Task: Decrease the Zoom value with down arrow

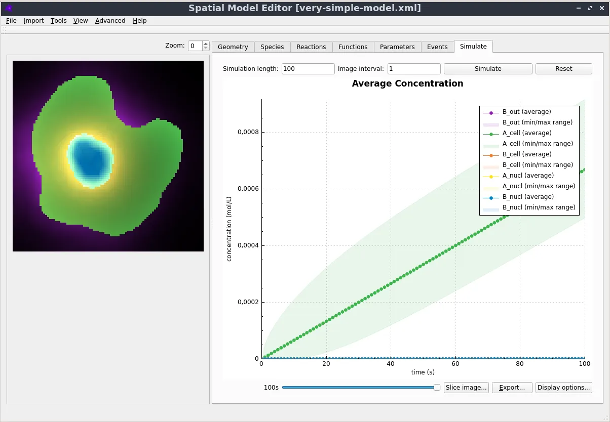Action: (206, 49)
